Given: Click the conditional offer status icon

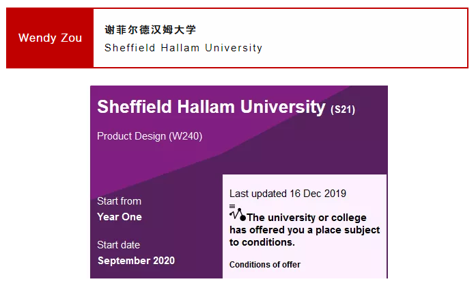Looking at the screenshot, I should (237, 213).
